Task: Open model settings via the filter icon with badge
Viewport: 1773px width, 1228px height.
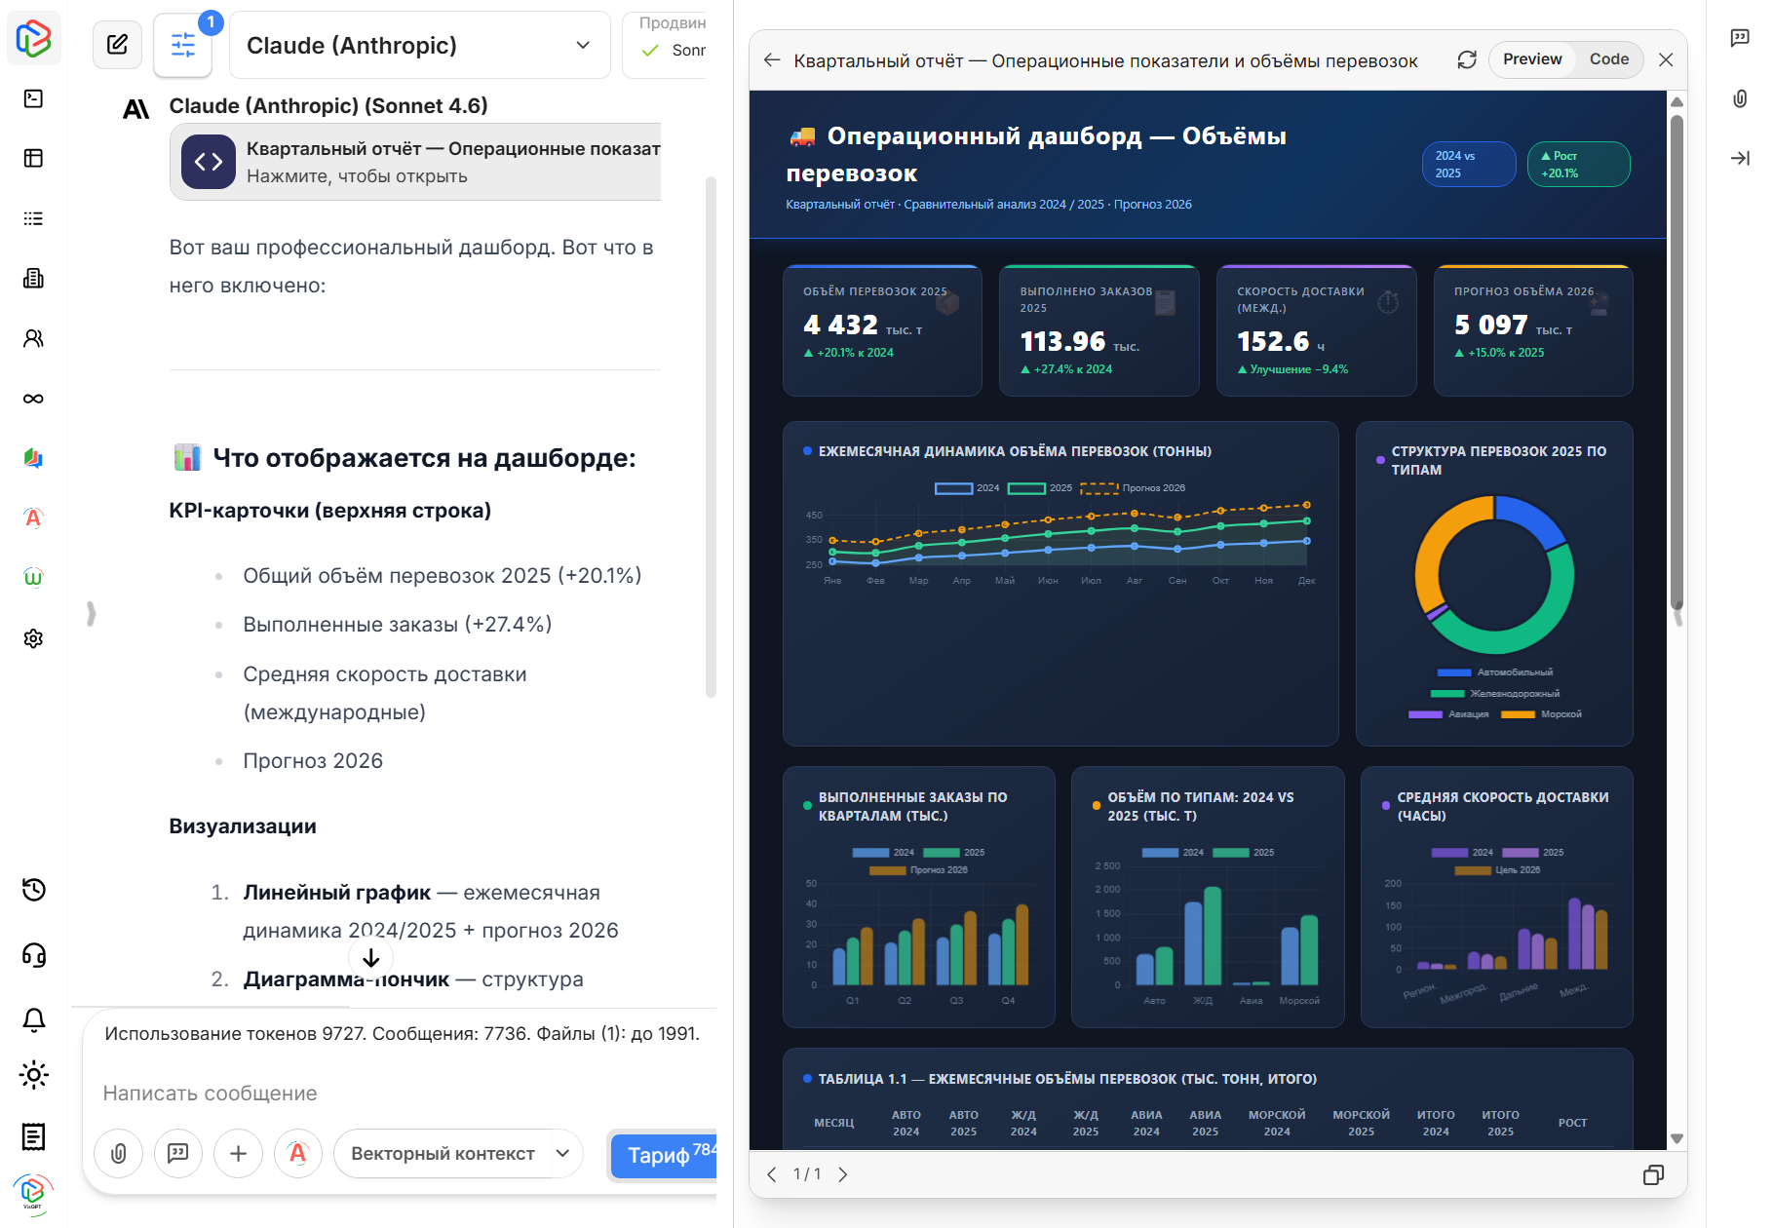Action: 182,45
